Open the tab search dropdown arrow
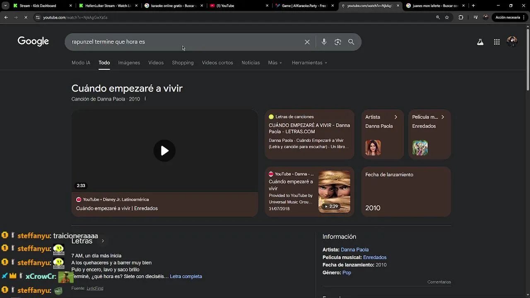 click(x=5, y=6)
